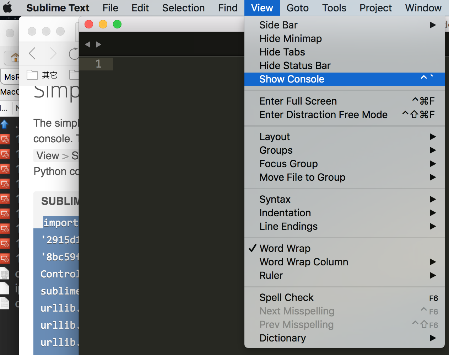Open the Selection menu
The height and width of the screenshot is (355, 449).
pyautogui.click(x=183, y=8)
